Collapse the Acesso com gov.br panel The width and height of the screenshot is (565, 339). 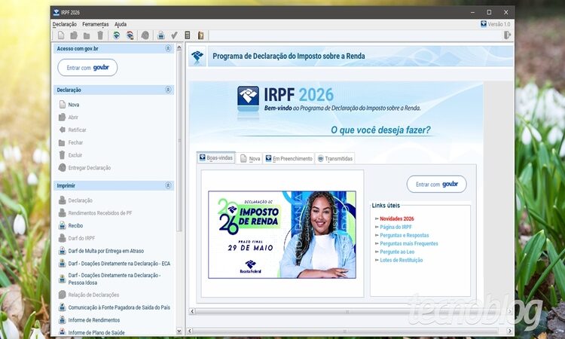click(x=167, y=49)
